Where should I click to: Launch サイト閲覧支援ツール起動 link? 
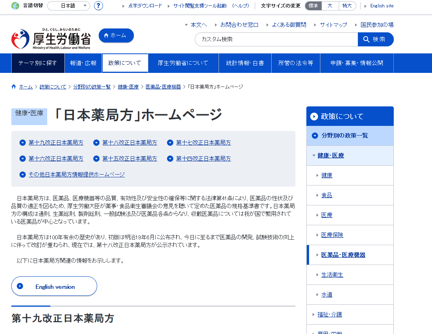point(200,6)
